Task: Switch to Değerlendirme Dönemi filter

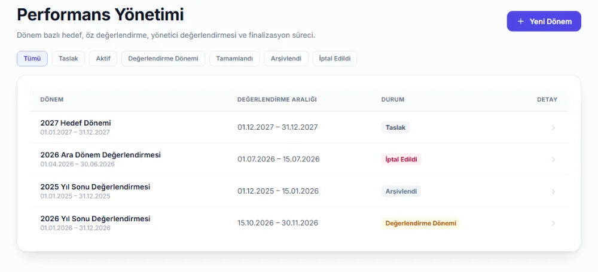Action: [x=163, y=59]
